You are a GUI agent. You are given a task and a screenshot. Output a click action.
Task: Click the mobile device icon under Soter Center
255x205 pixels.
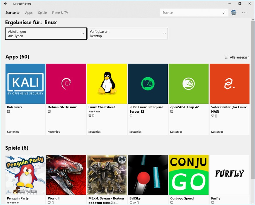pos(216,116)
